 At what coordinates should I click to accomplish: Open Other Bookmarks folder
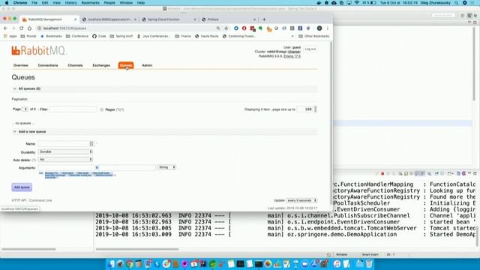click(x=314, y=36)
